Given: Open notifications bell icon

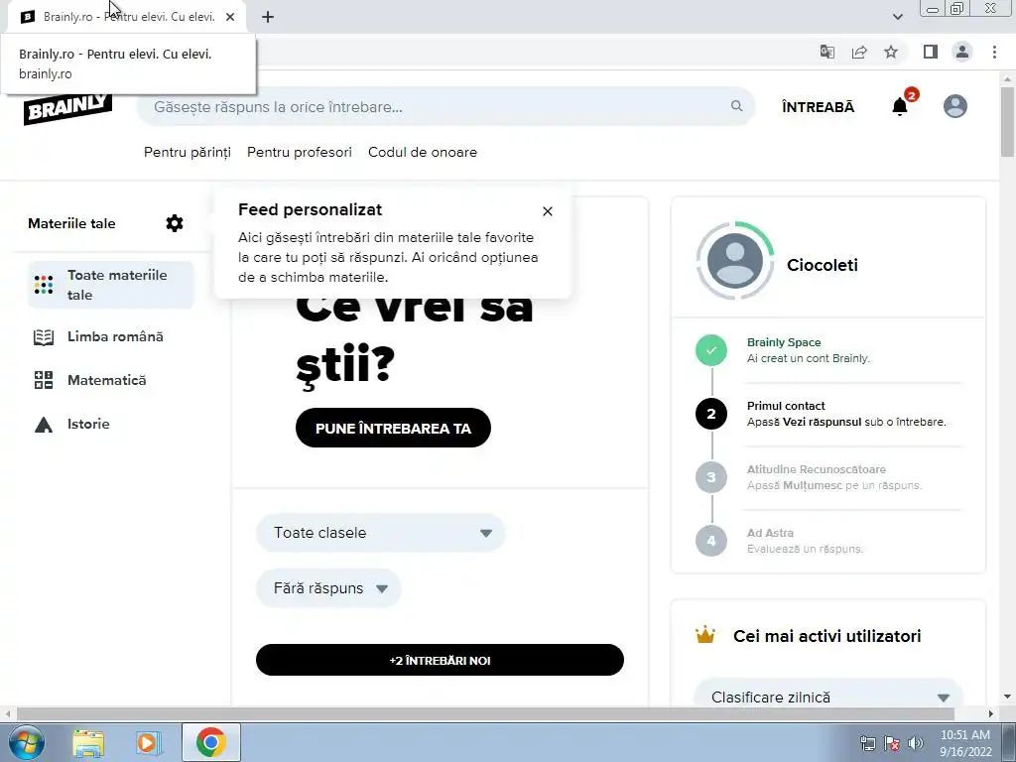Looking at the screenshot, I should coord(900,106).
